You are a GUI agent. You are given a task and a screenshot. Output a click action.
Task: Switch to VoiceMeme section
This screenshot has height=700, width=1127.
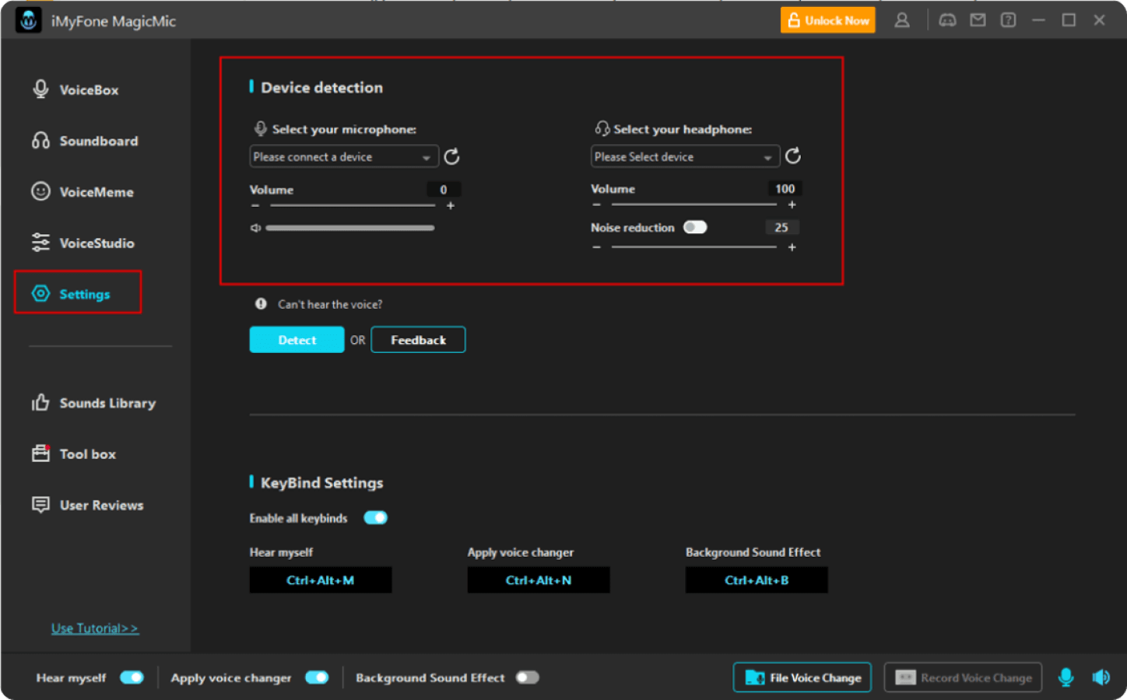(x=83, y=191)
